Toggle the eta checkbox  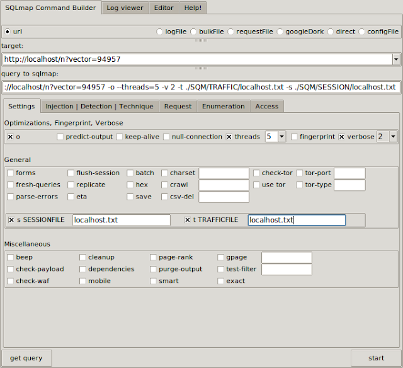pyautogui.click(x=71, y=197)
